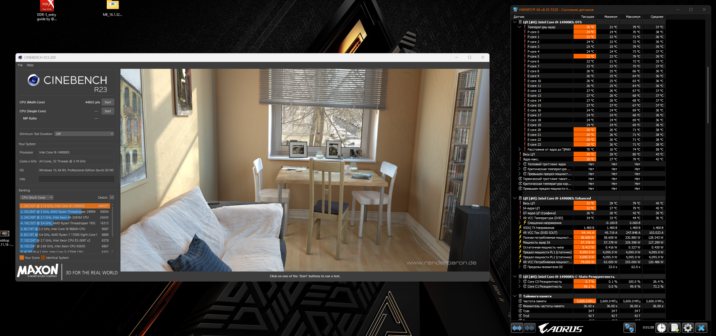Screen dimensions: 716x336
Task: Open HWiNFO sensor settings gear
Action: [688, 328]
